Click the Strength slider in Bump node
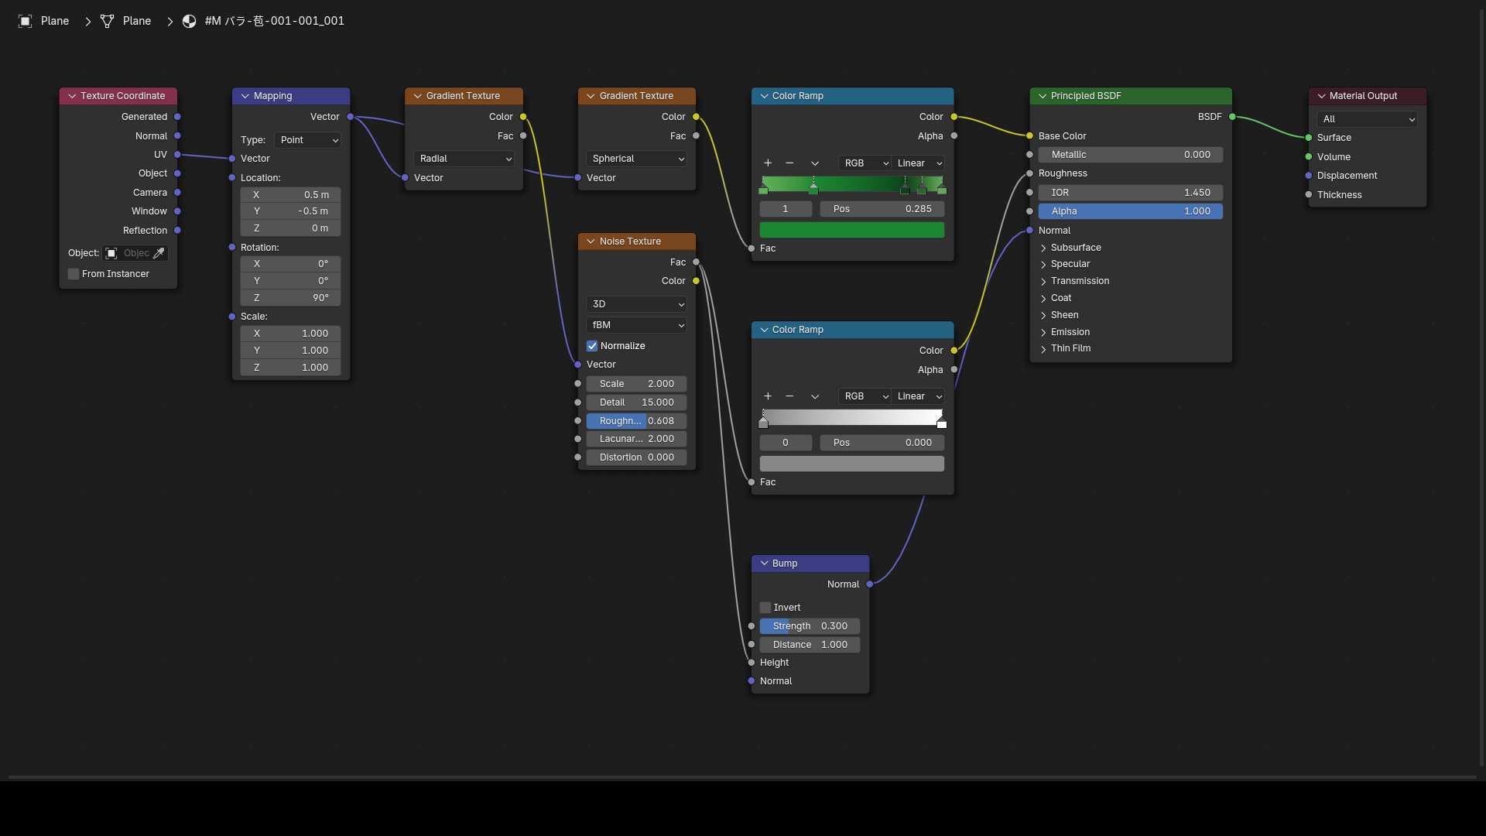This screenshot has height=836, width=1486. pyautogui.click(x=810, y=626)
